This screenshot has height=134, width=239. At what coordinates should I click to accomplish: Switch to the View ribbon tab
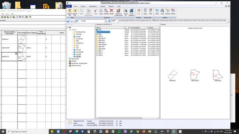(119, 6)
